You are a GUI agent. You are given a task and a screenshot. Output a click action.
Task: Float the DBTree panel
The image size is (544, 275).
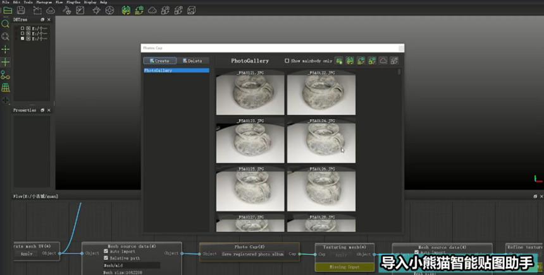[x=42, y=20]
